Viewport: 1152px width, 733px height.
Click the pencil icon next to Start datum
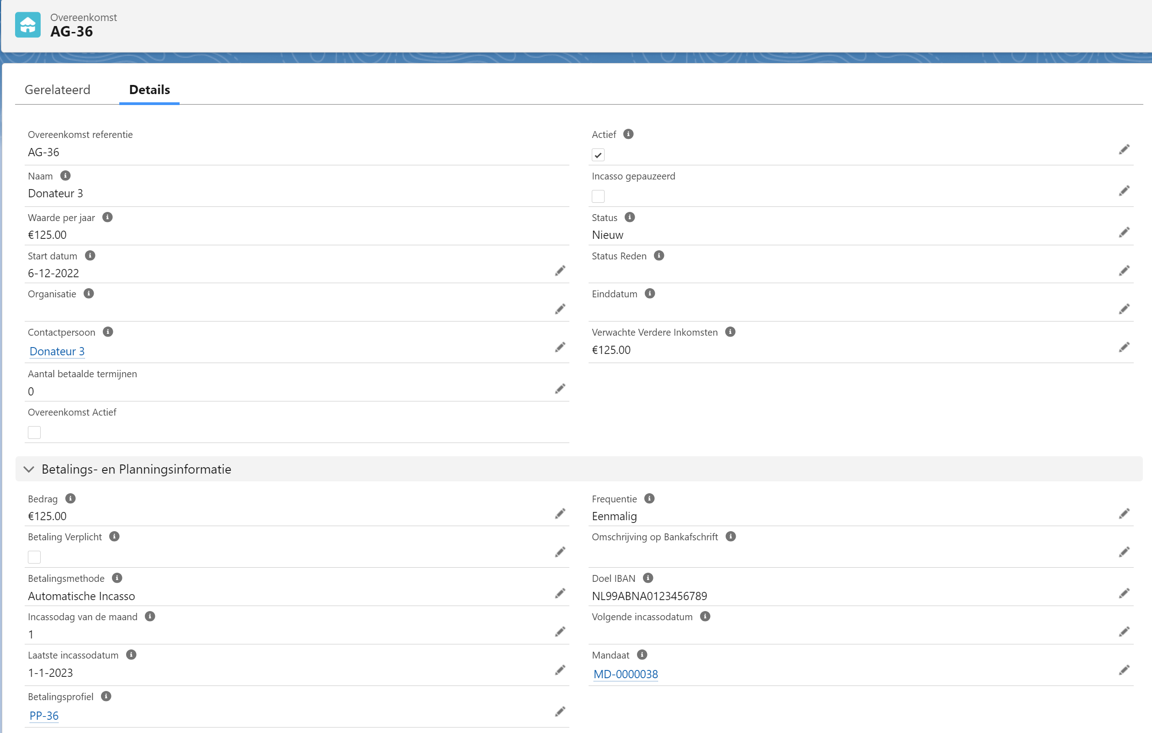560,271
